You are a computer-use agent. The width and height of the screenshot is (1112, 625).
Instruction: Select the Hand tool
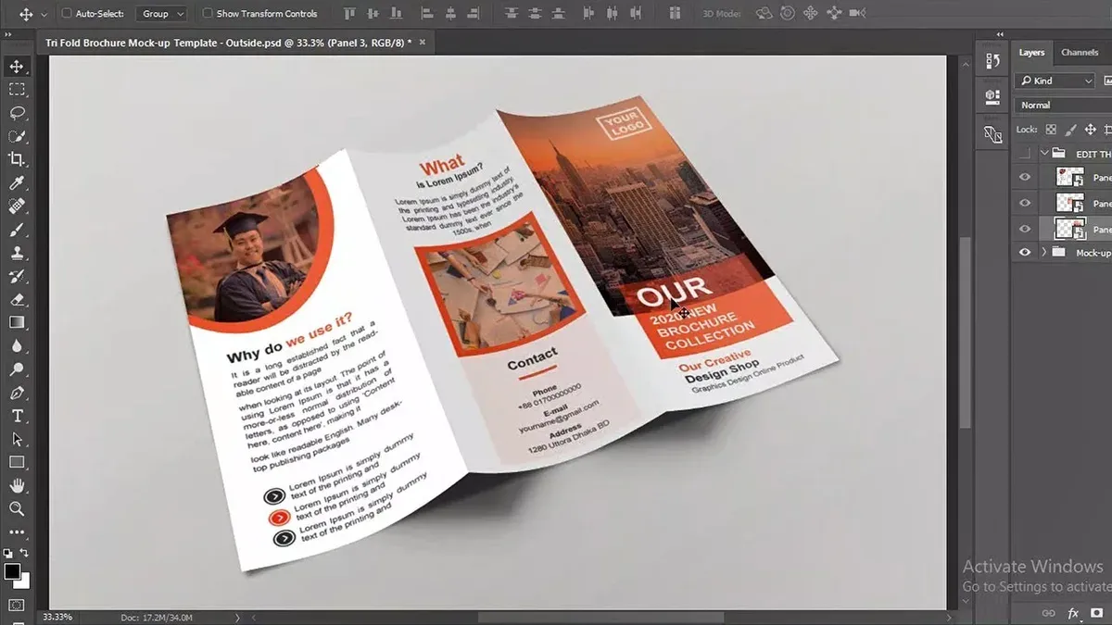pyautogui.click(x=17, y=485)
